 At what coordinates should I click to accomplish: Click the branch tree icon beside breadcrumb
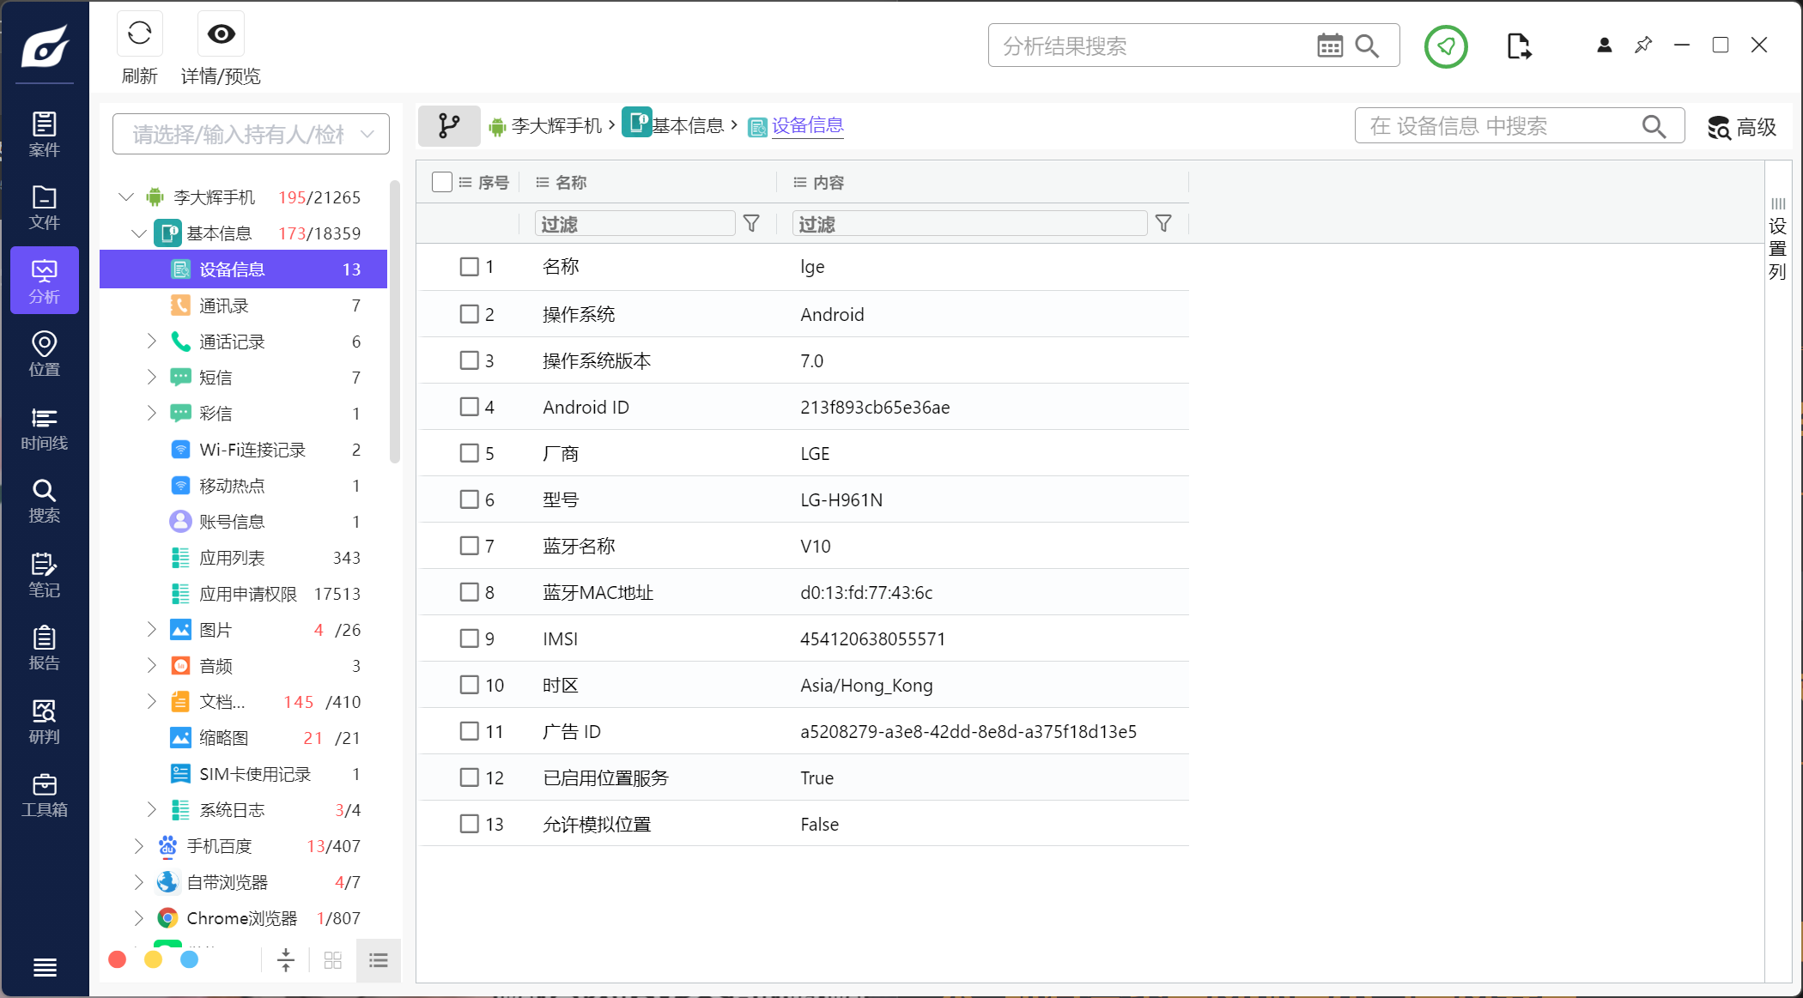pyautogui.click(x=448, y=126)
